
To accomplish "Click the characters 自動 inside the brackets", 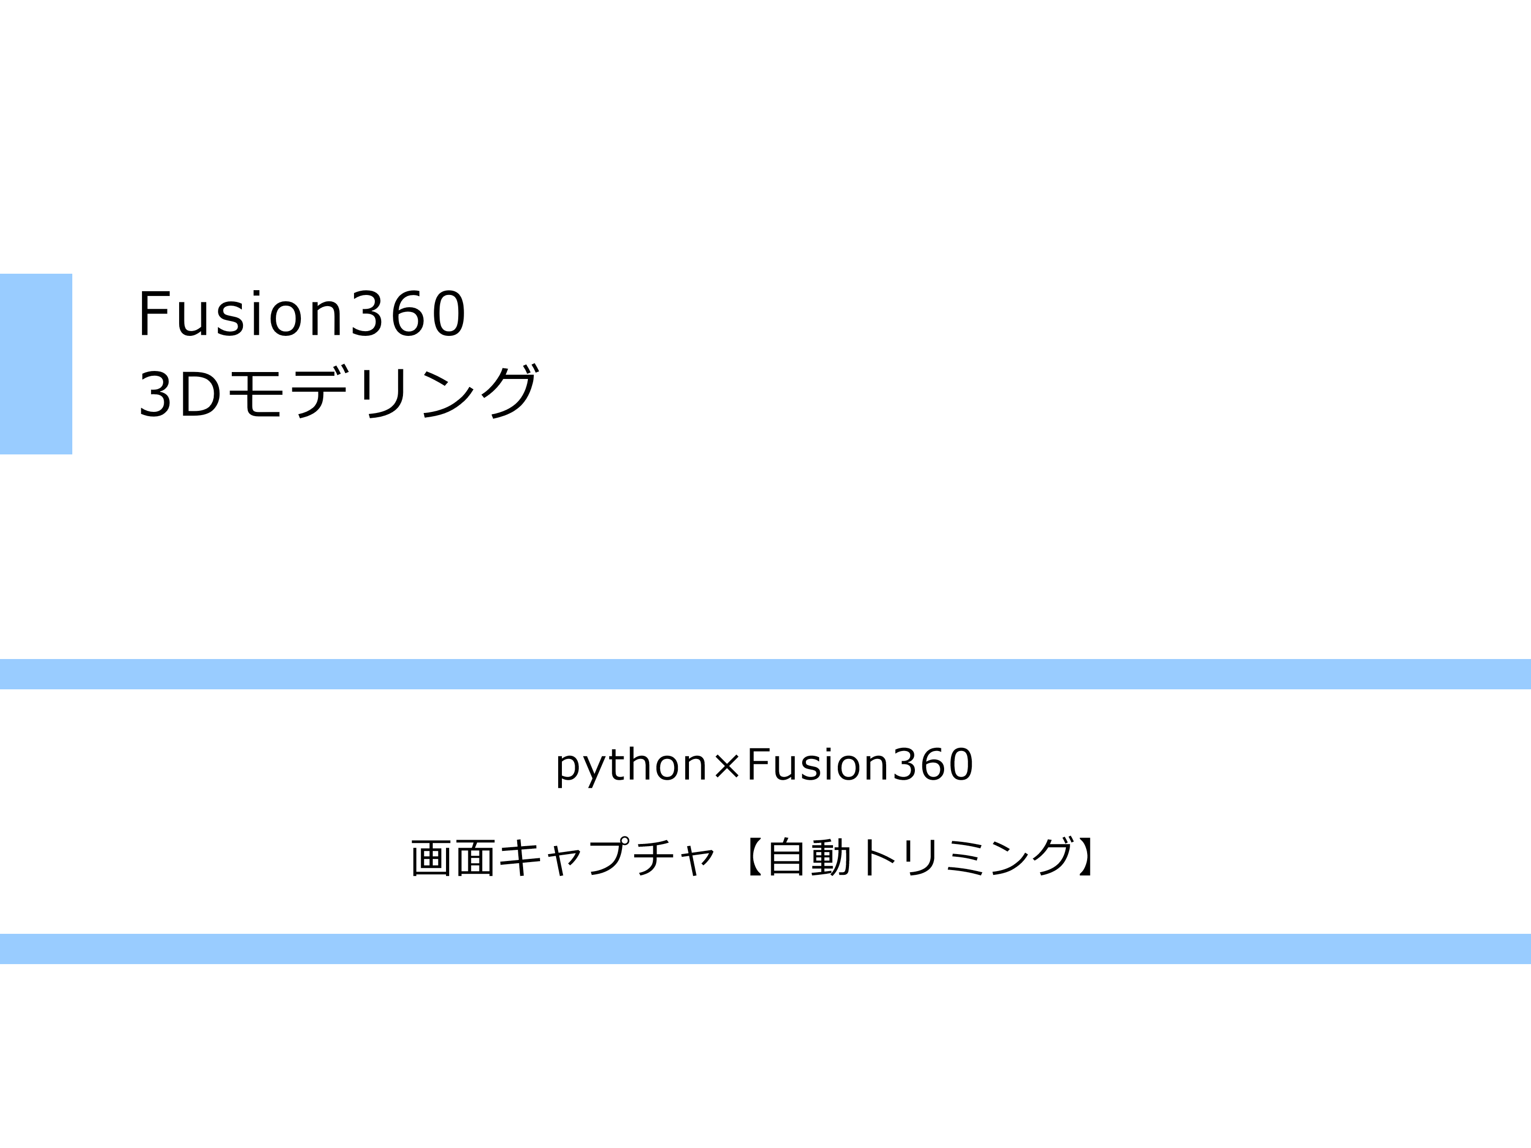I will point(809,857).
